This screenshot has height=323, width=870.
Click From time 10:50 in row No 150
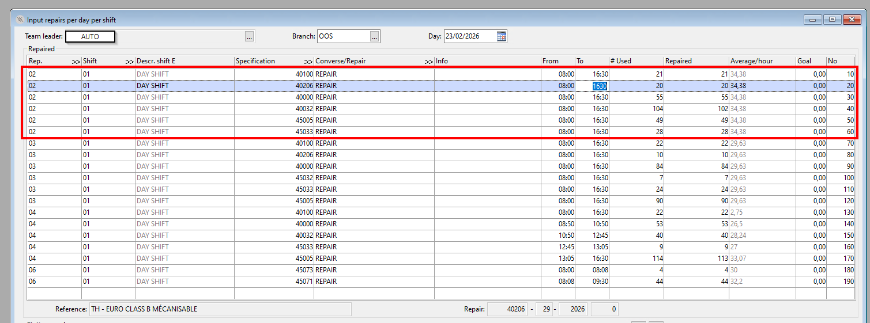tap(558, 235)
